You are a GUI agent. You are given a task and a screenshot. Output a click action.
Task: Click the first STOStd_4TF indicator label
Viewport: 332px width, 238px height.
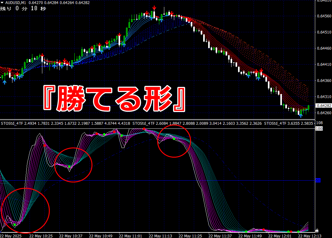[x=12, y=123]
